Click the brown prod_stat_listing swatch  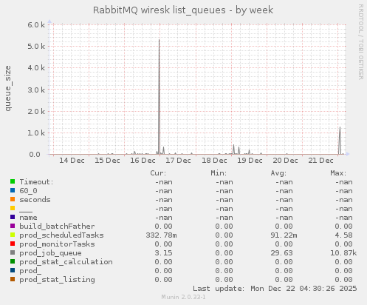pos(13,279)
